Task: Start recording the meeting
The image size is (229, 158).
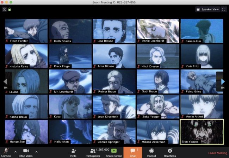Action: coord(151,151)
